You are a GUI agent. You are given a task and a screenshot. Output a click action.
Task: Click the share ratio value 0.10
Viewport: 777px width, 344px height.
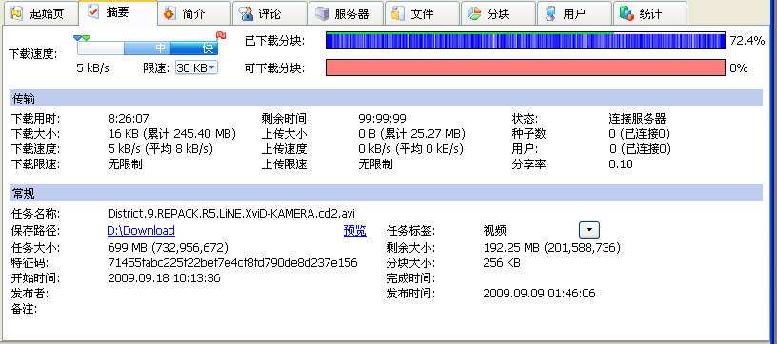pos(621,164)
